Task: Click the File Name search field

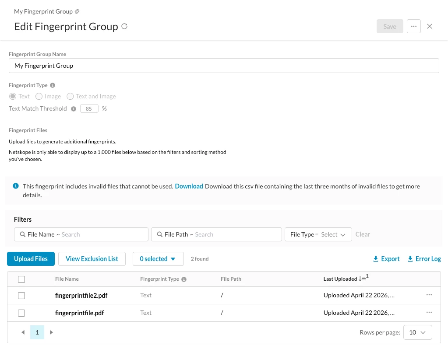Action: click(x=81, y=234)
